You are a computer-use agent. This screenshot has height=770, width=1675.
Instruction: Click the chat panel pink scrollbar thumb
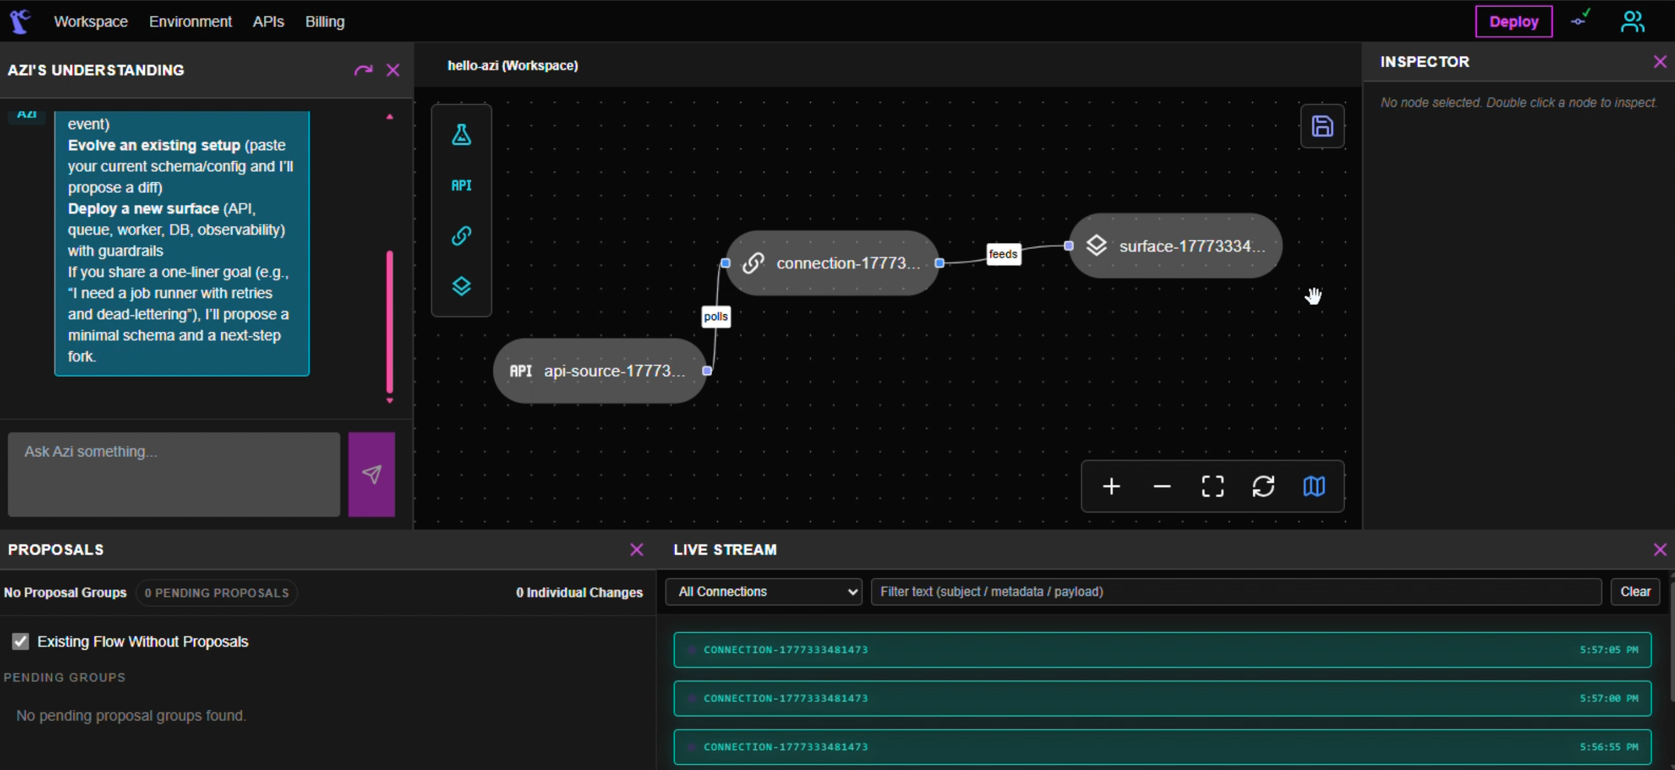pyautogui.click(x=390, y=321)
